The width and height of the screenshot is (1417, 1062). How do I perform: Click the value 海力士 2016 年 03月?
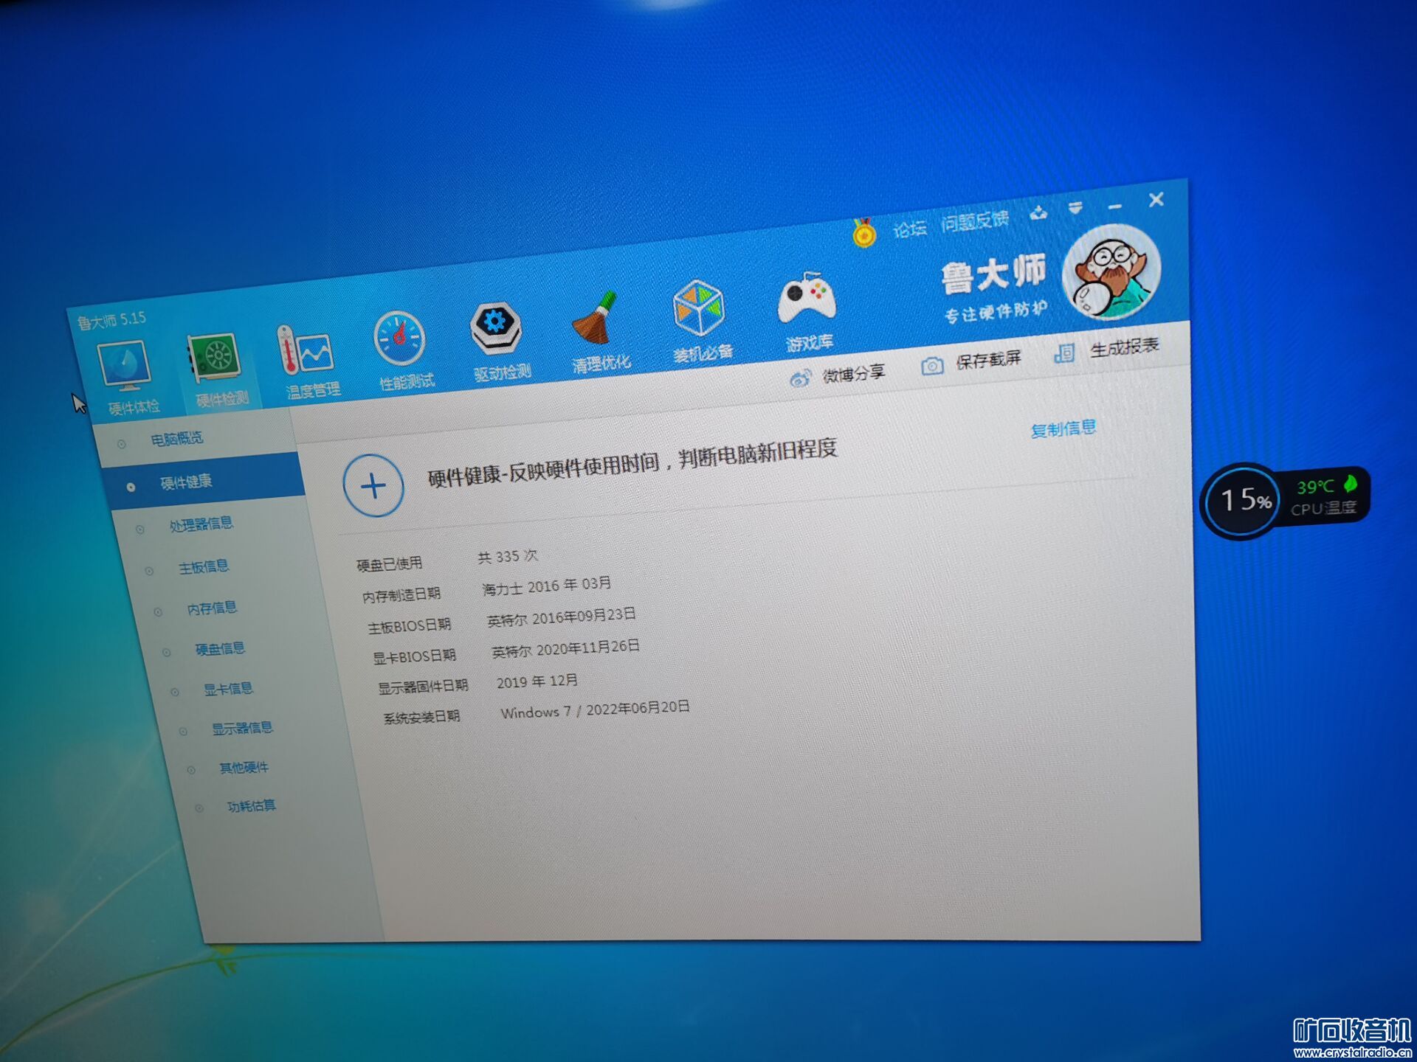pyautogui.click(x=546, y=586)
